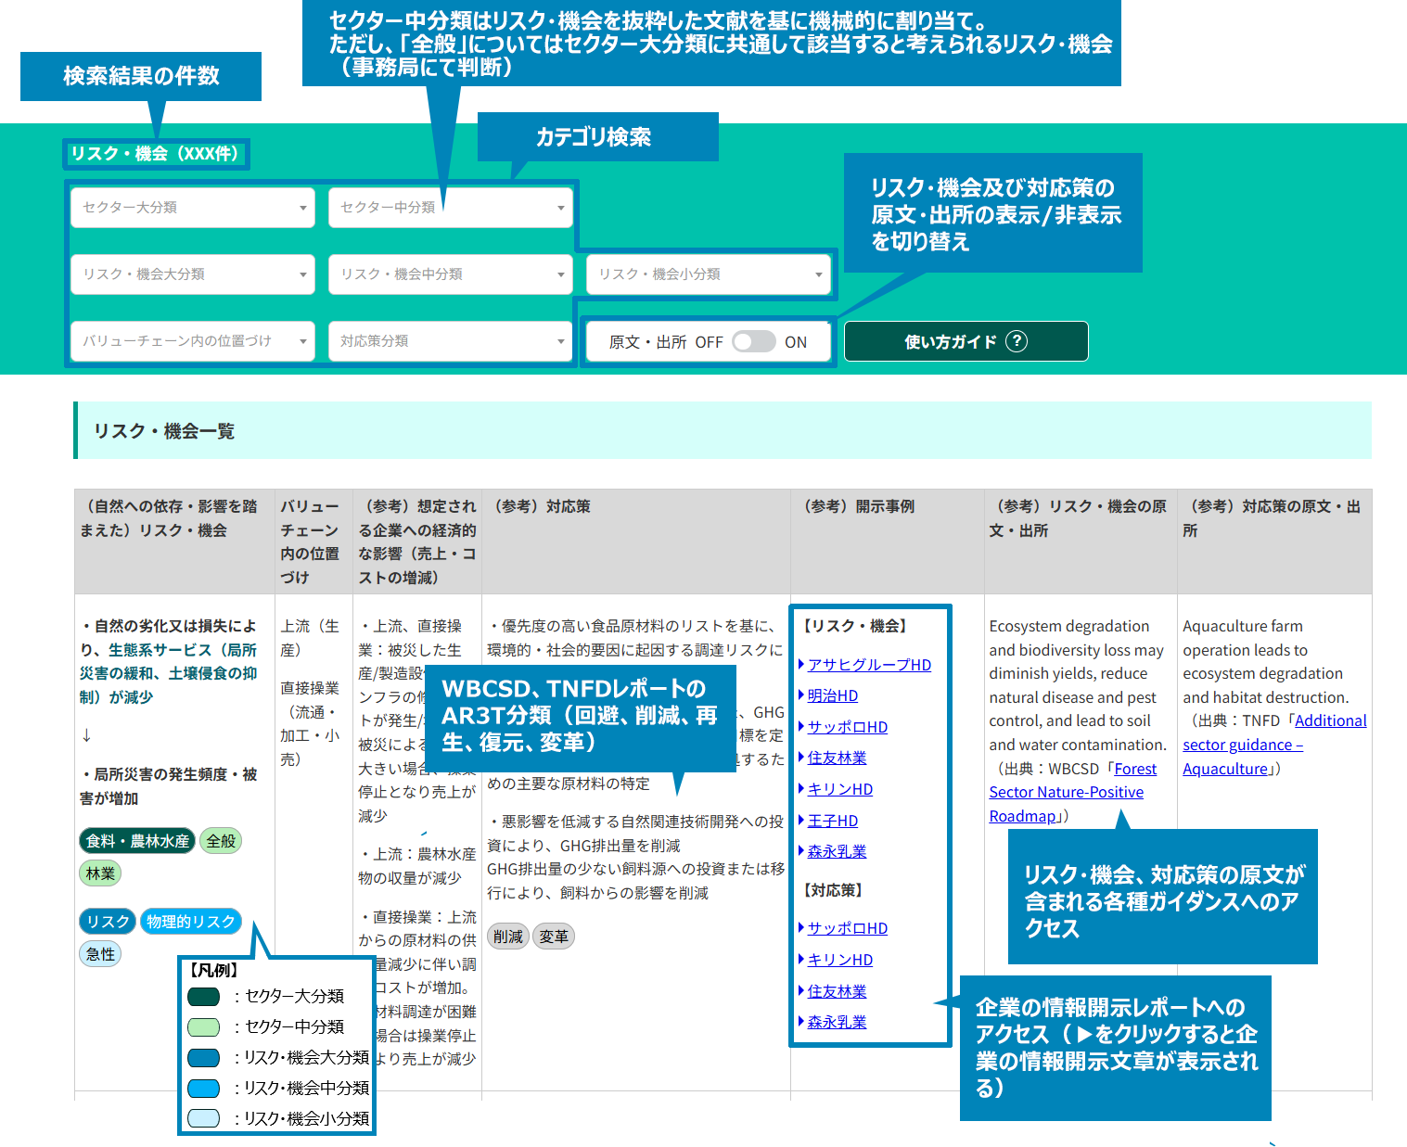Click the 削減 countermeasure tag
The height and width of the screenshot is (1147, 1407).
click(507, 937)
